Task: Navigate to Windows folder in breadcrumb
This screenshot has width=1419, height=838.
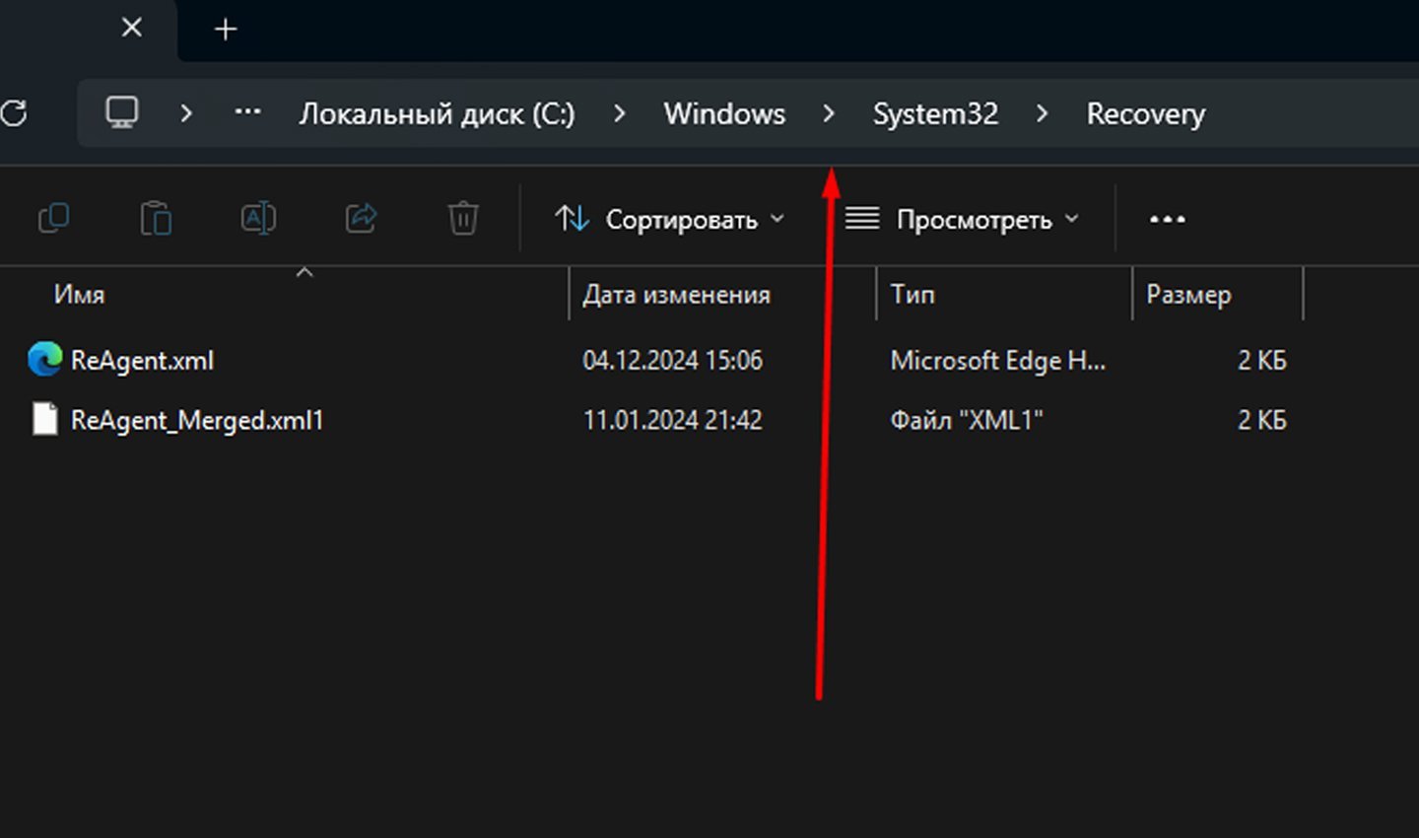Action: [724, 114]
